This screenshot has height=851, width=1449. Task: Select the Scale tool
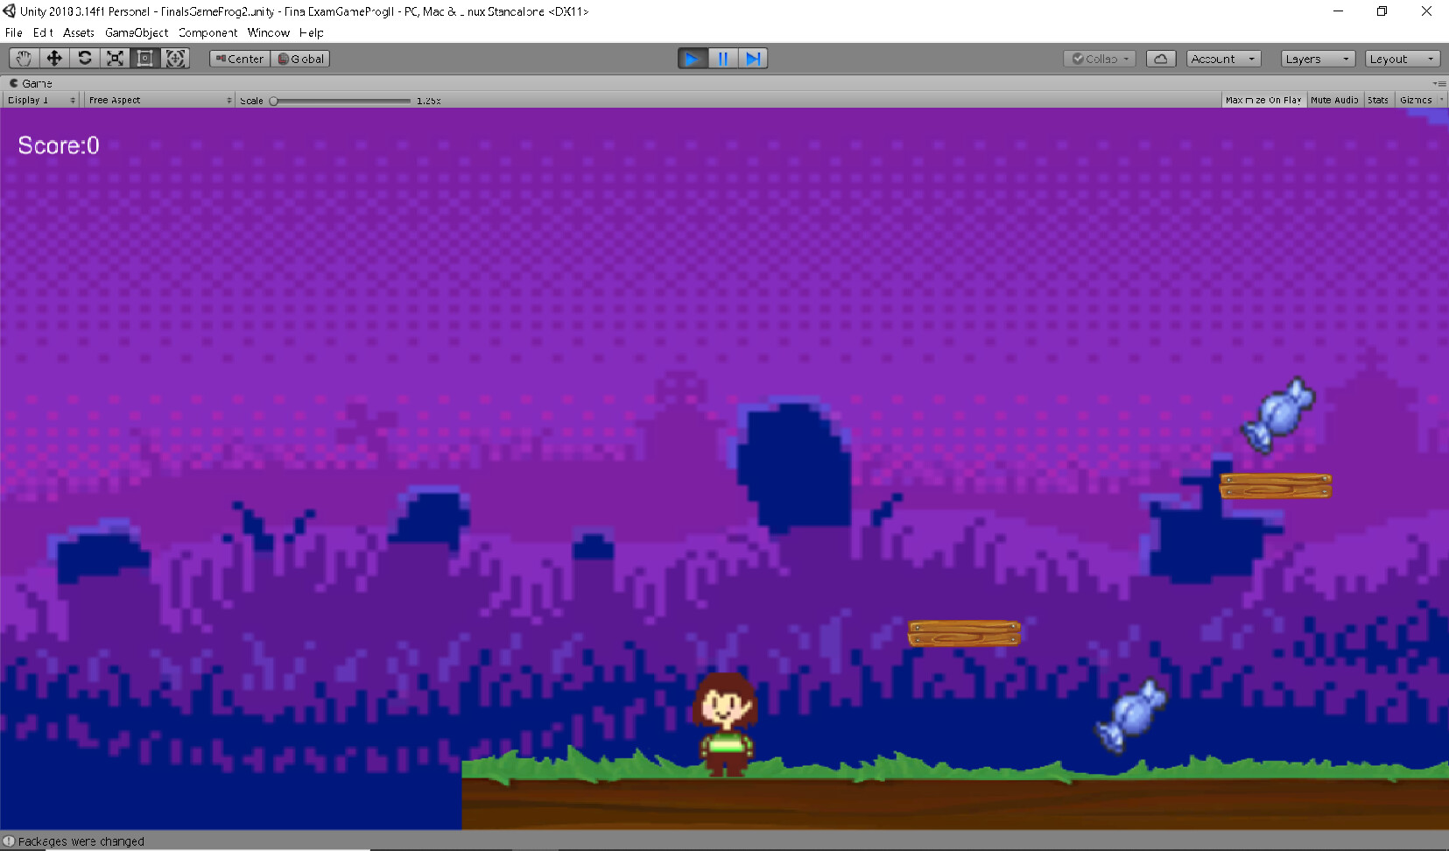(x=115, y=58)
